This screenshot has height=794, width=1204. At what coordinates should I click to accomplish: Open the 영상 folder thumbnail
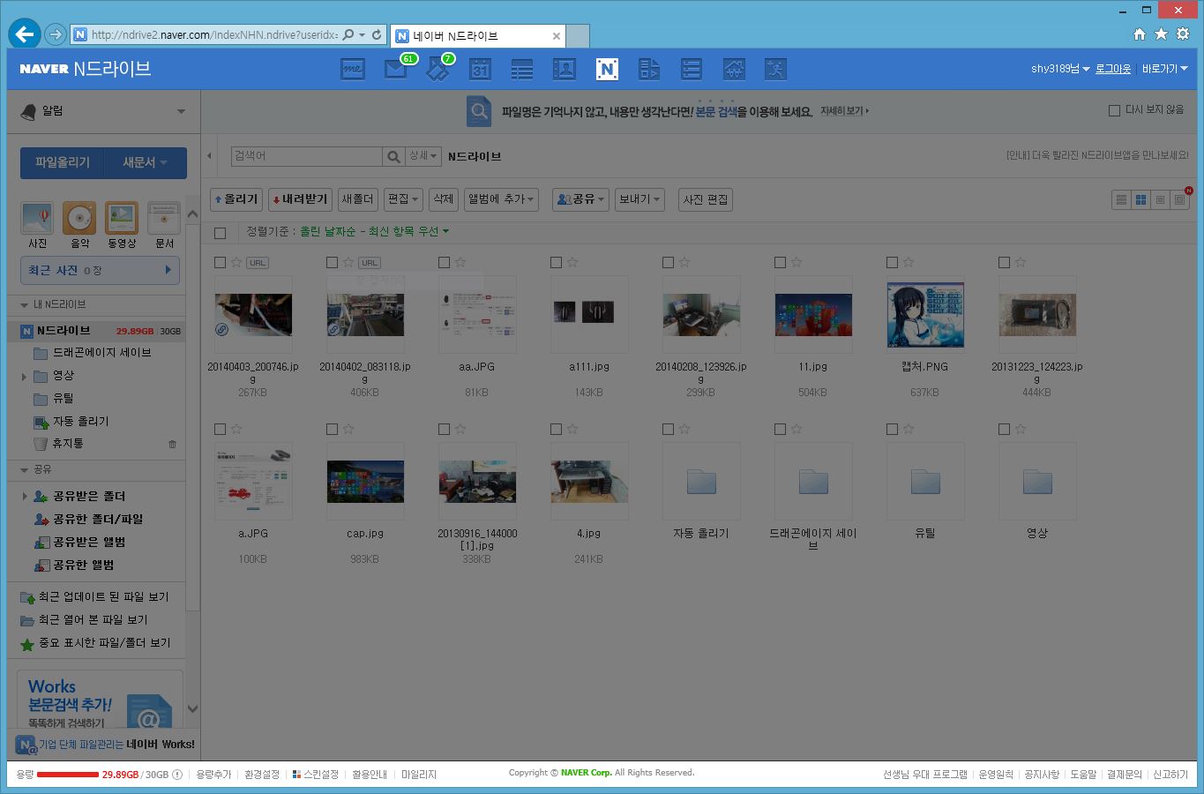[1037, 482]
